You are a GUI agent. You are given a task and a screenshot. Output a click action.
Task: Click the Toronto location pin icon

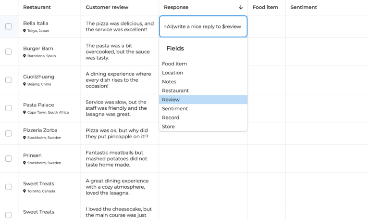pyautogui.click(x=25, y=191)
